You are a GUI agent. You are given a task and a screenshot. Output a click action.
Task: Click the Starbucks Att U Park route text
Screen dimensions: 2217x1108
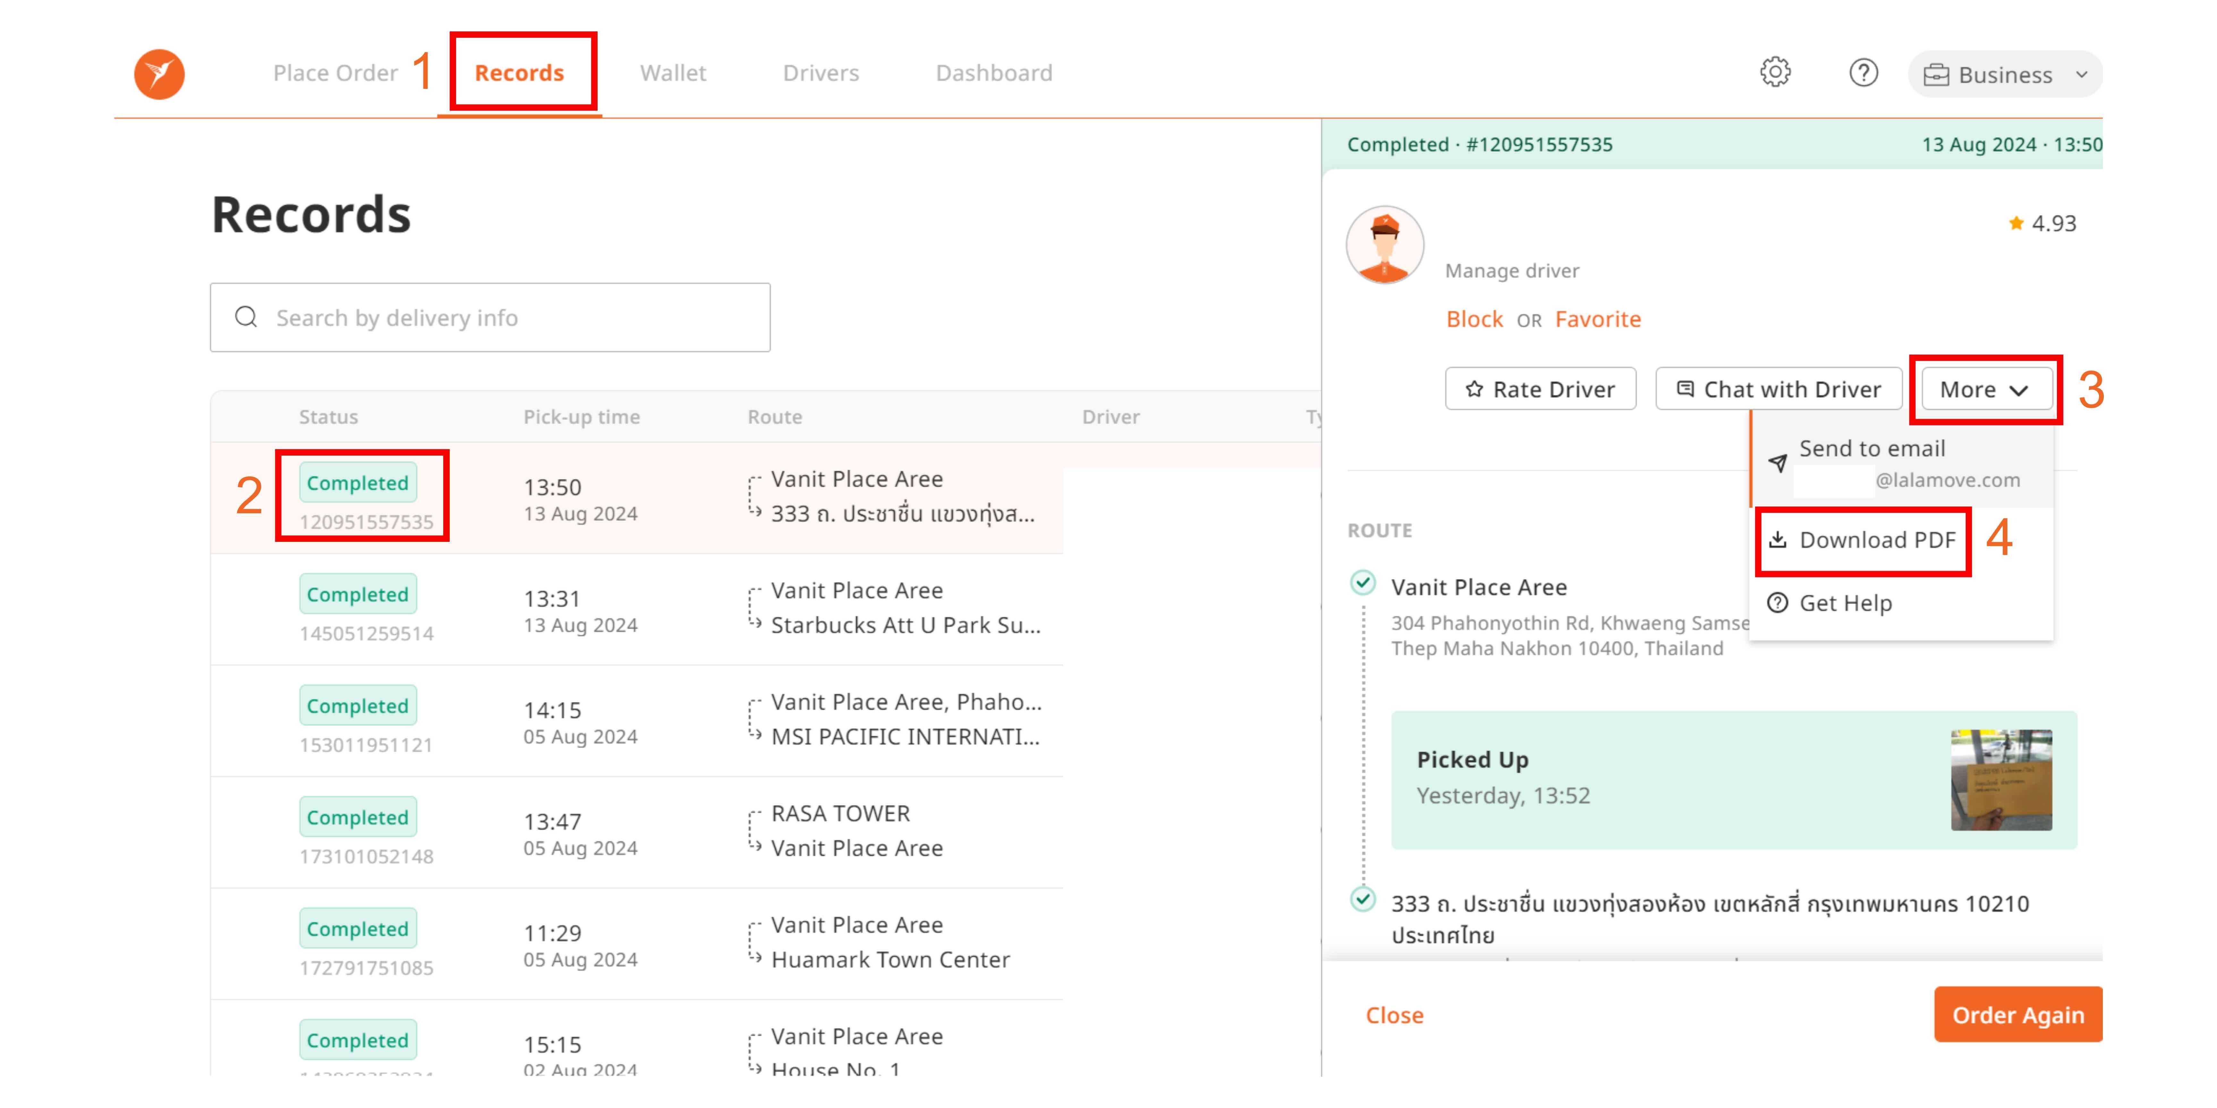click(x=906, y=625)
